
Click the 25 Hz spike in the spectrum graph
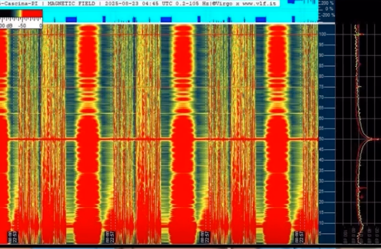363,188
